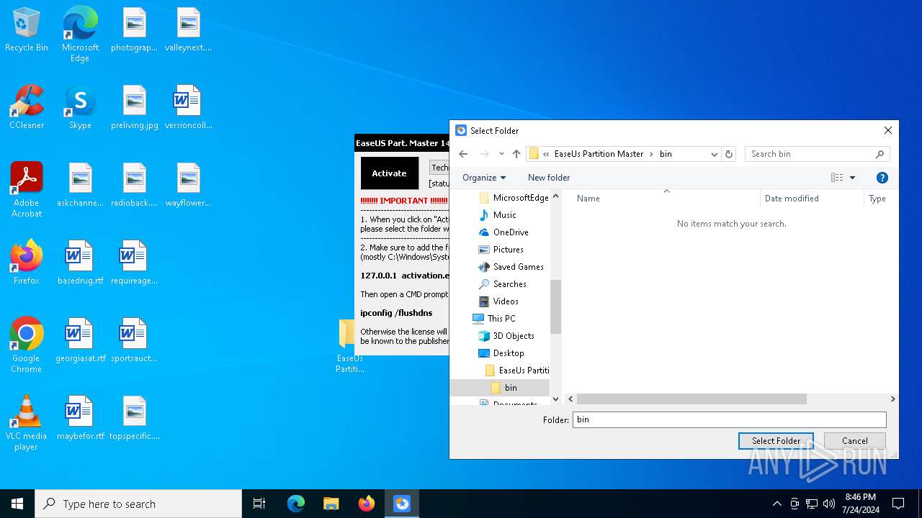922x518 pixels.
Task: Click the taskbar clock showing 8:46 PM
Action: [x=861, y=504]
